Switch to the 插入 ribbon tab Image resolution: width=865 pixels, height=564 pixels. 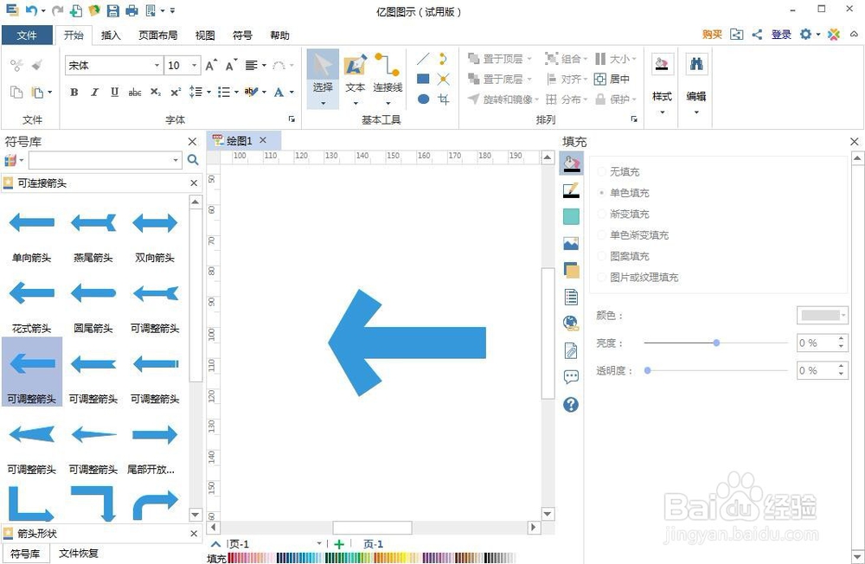[112, 35]
